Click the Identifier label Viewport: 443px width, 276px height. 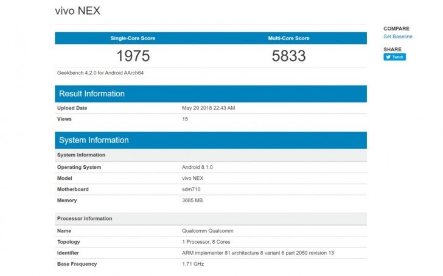(68, 253)
